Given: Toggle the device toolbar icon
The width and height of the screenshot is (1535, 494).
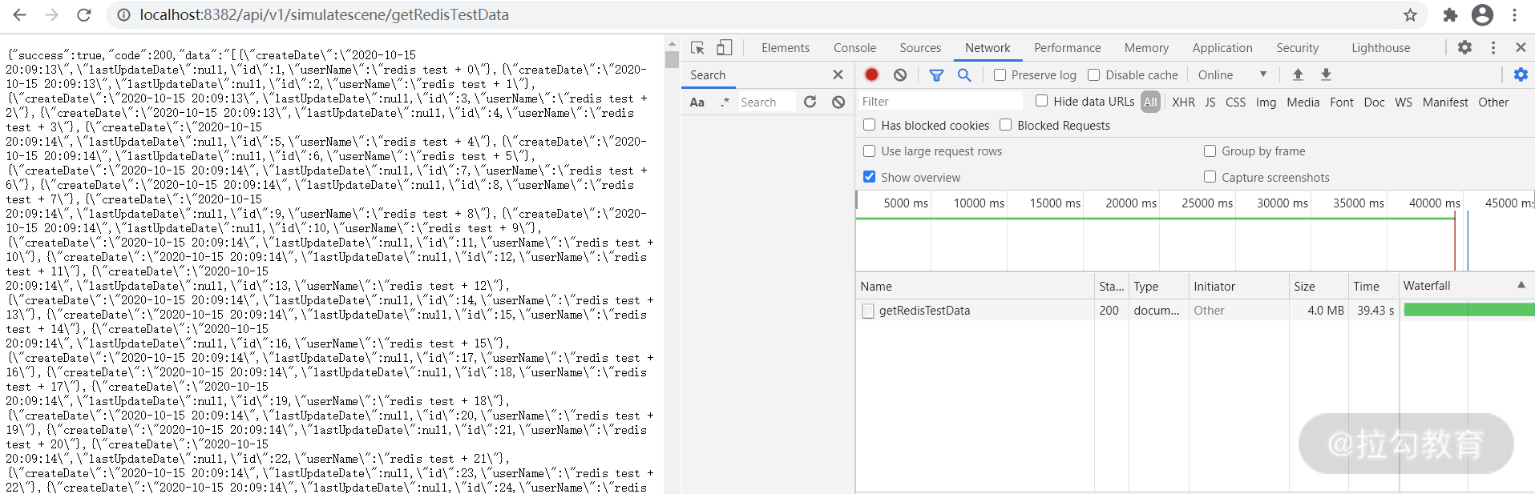Looking at the screenshot, I should pos(724,48).
